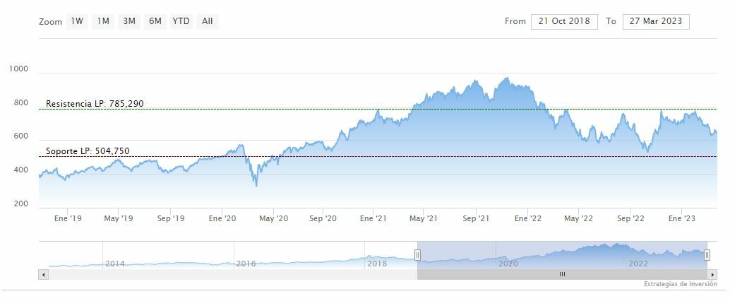Click the Soporte LP line label
Viewport: 730px width, 301px height.
coord(88,151)
